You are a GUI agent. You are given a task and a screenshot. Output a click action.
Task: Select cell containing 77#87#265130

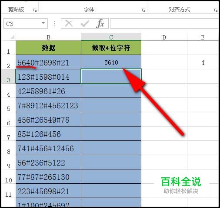[x=48, y=176]
